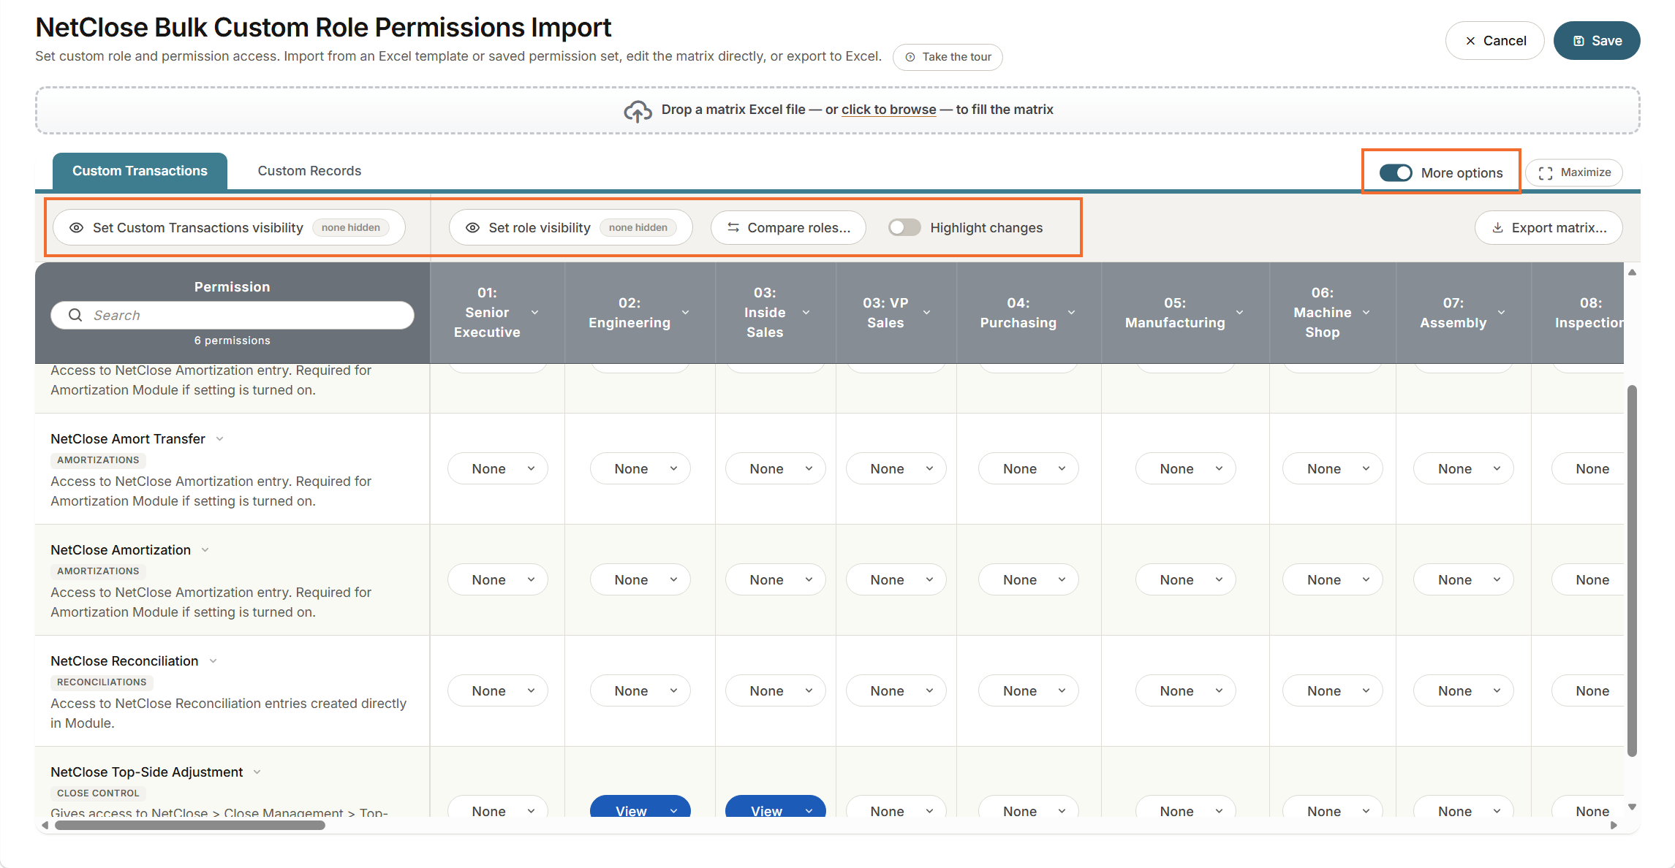Expand the NetClose Amortization row chevron
Image resolution: width=1675 pixels, height=868 pixels.
point(205,550)
